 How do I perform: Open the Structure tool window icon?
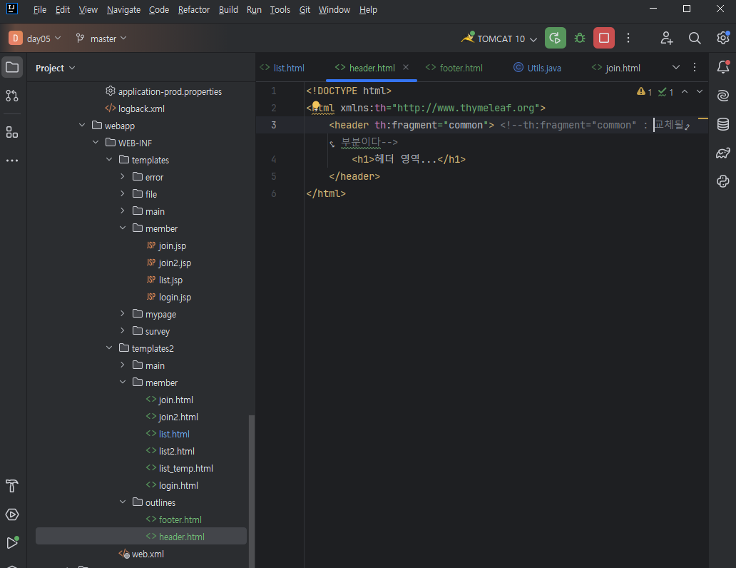[x=12, y=132]
